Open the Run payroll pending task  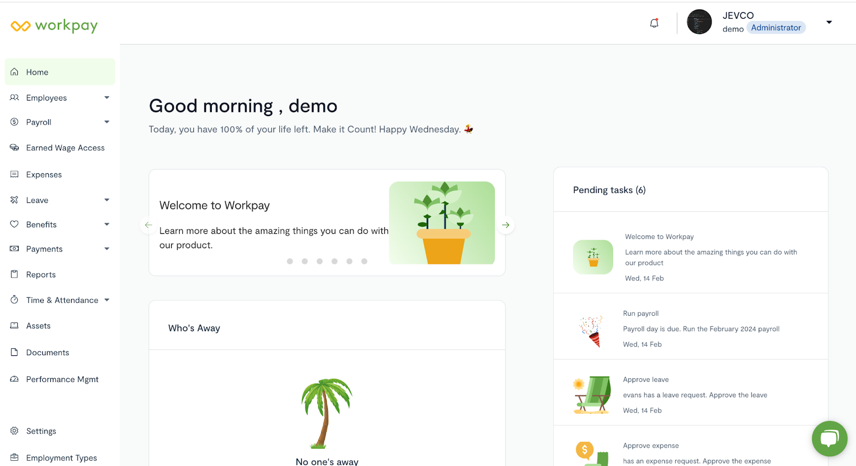click(691, 326)
